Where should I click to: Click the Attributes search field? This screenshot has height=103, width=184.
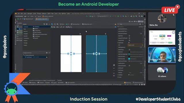(128, 24)
